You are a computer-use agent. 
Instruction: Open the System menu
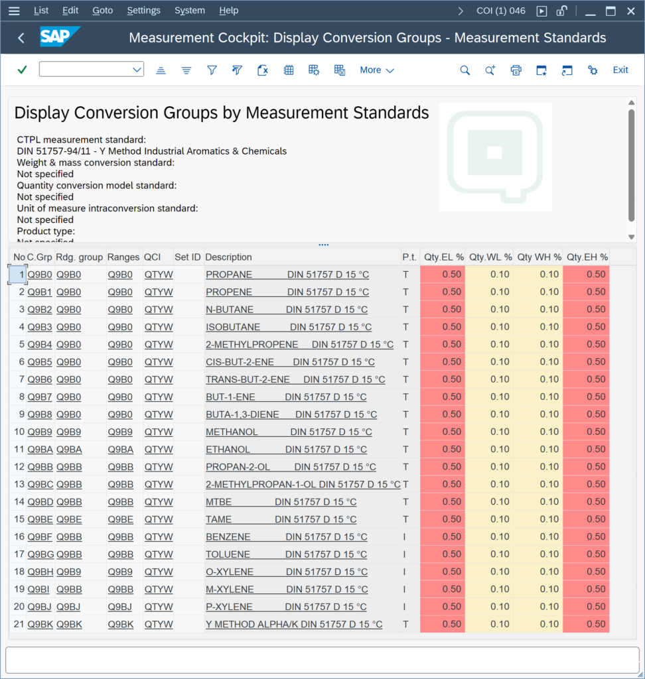(x=189, y=11)
